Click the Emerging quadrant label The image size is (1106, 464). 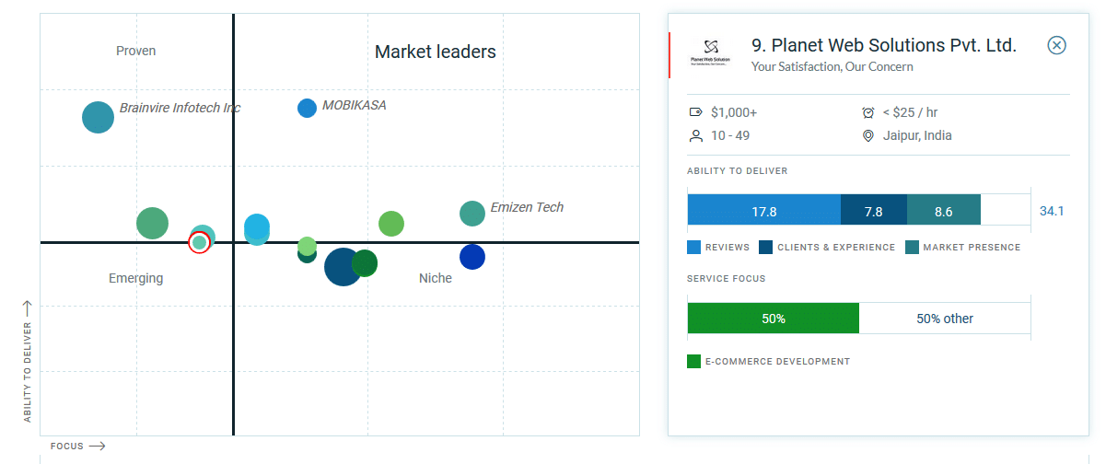click(136, 278)
